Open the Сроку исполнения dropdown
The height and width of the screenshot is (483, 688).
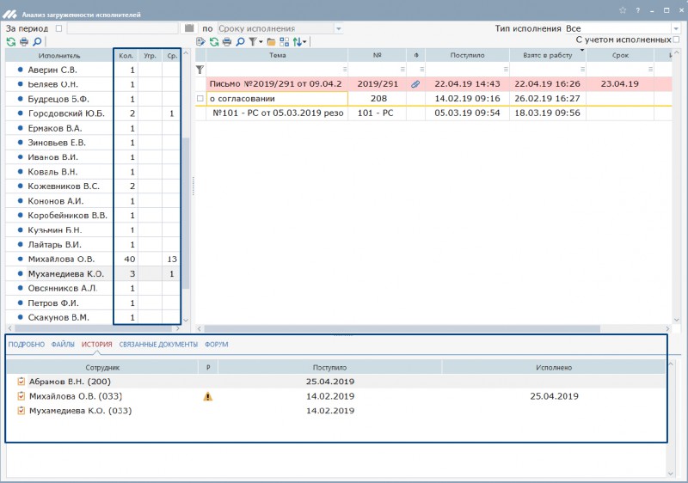(339, 28)
